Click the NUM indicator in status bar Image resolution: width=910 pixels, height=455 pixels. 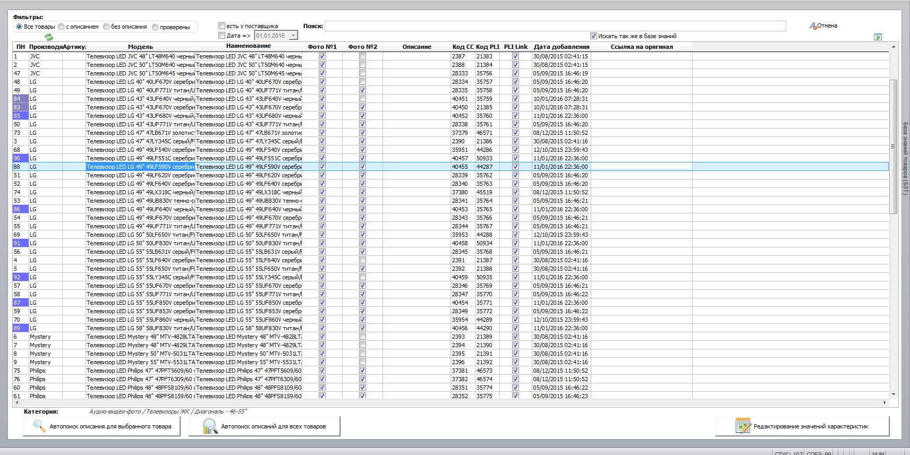click(x=879, y=453)
